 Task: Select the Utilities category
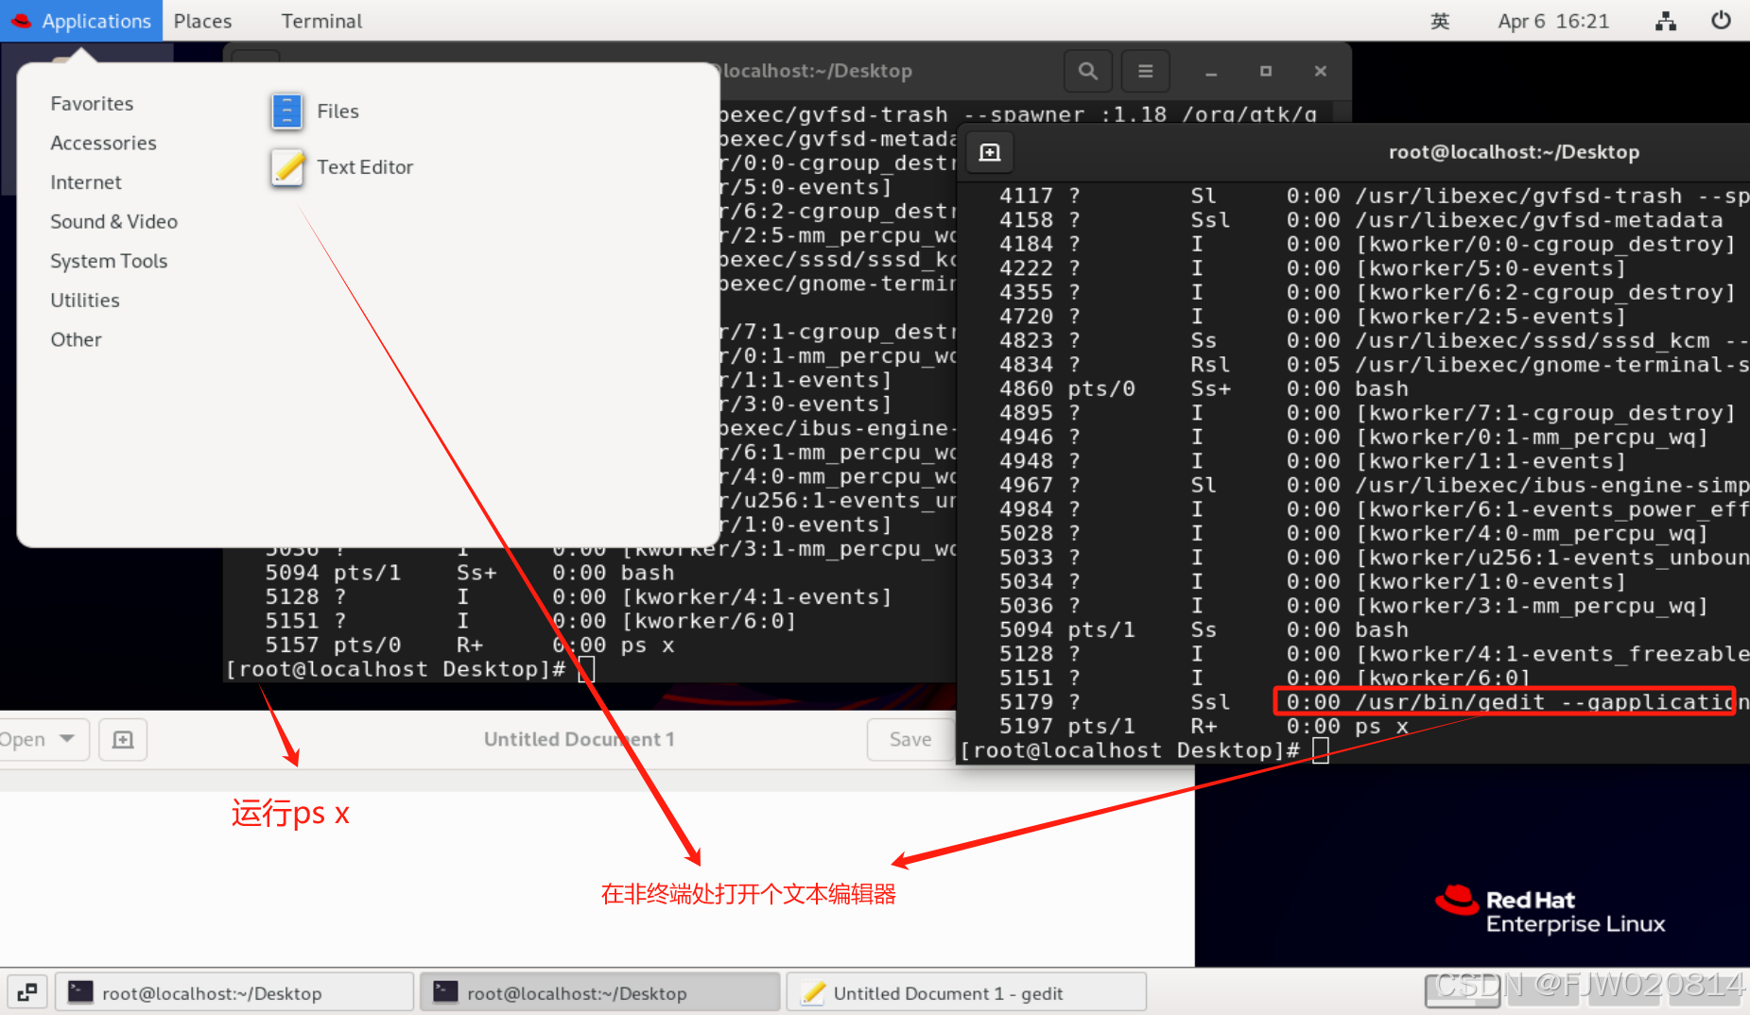coord(85,301)
